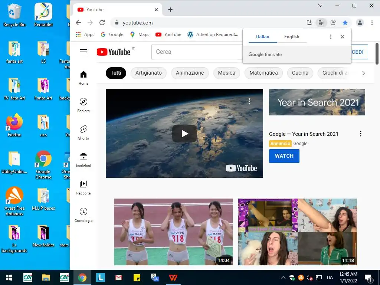Select English tab in translate popup

click(292, 37)
